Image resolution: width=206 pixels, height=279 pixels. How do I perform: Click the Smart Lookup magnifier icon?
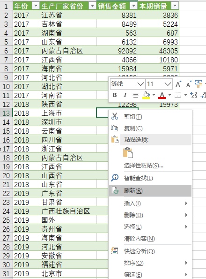[115, 178]
